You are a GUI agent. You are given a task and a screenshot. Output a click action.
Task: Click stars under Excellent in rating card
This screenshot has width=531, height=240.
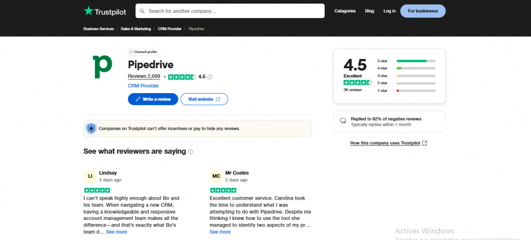[x=358, y=82]
